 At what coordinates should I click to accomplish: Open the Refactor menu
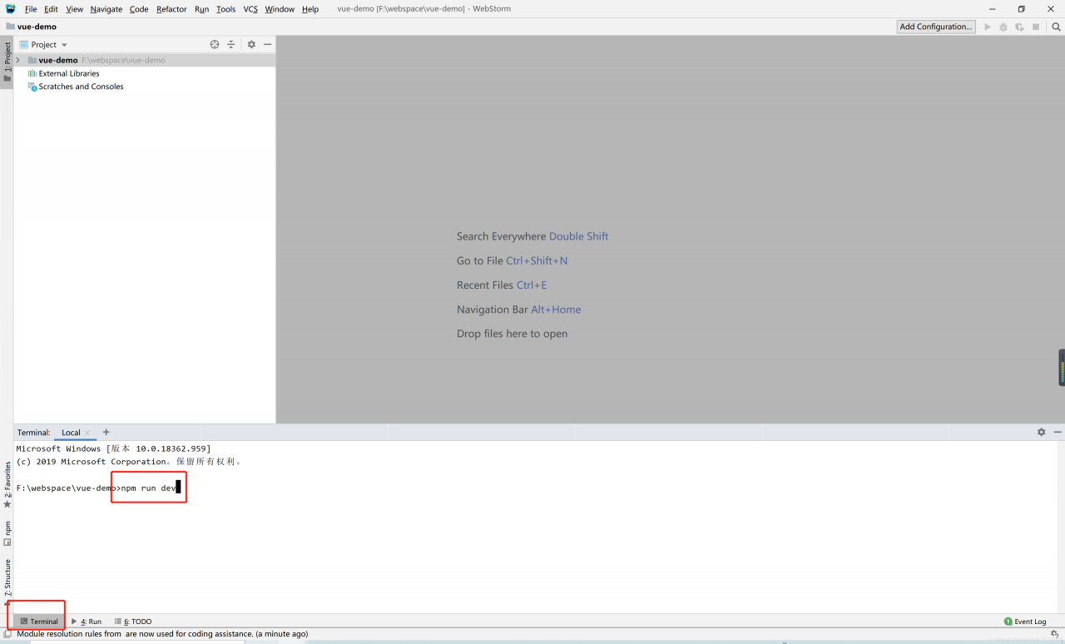click(171, 9)
